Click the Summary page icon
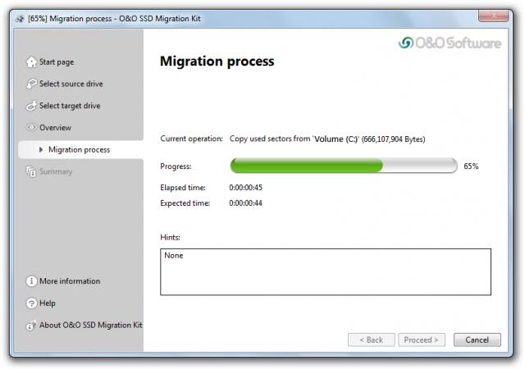This screenshot has width=525, height=369. pos(31,171)
